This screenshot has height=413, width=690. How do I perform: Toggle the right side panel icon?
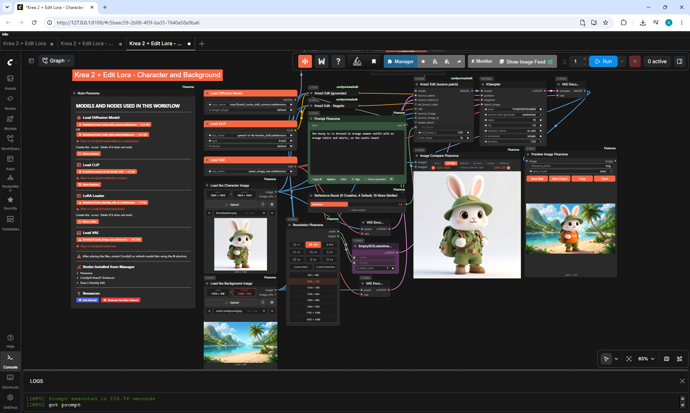point(680,61)
